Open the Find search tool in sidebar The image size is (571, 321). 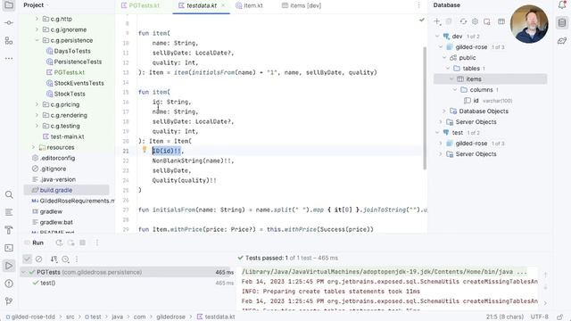(9, 194)
